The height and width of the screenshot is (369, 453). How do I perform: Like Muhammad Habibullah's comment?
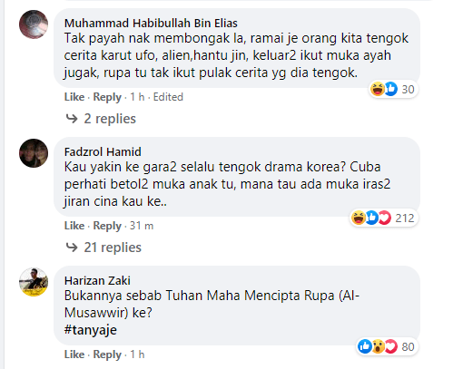coord(74,97)
